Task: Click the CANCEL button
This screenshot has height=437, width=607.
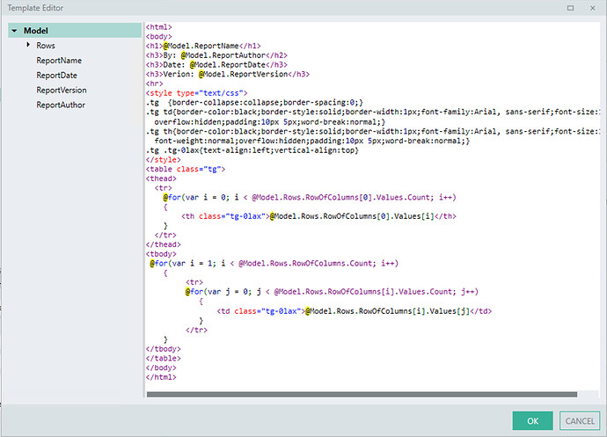Action: tap(580, 421)
